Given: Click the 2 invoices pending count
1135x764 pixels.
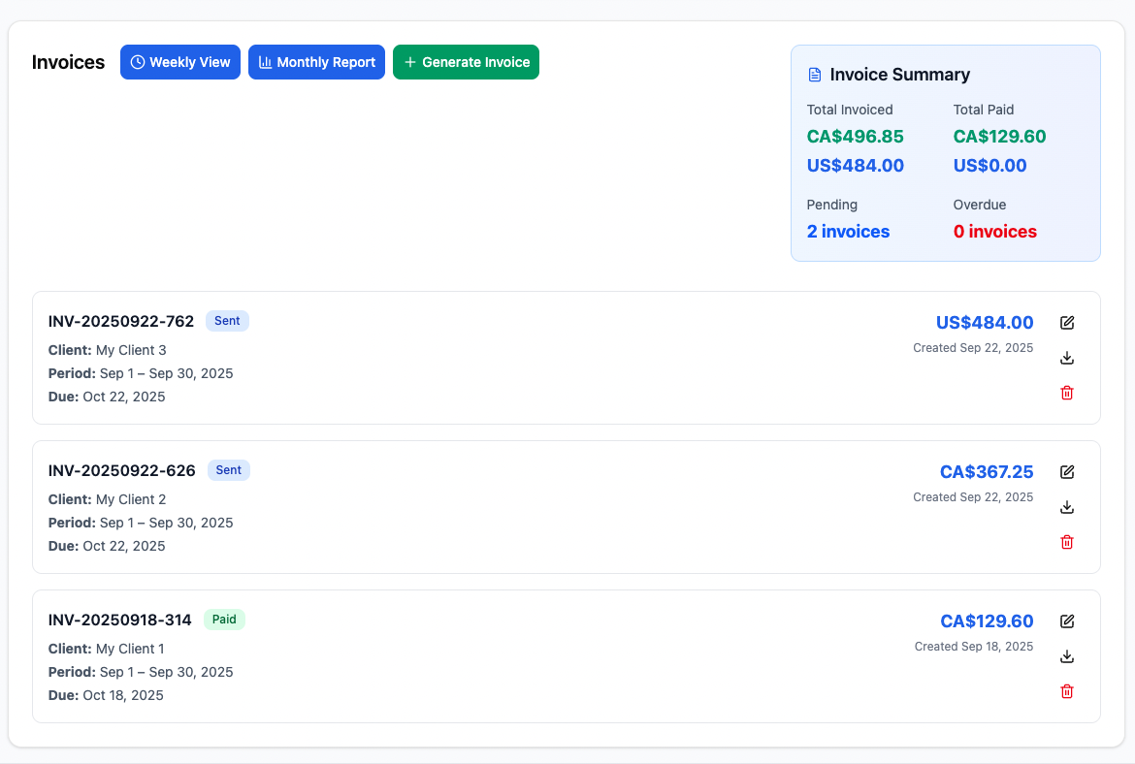Looking at the screenshot, I should 848,231.
